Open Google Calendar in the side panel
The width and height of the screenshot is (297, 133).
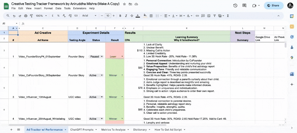click(292, 16)
